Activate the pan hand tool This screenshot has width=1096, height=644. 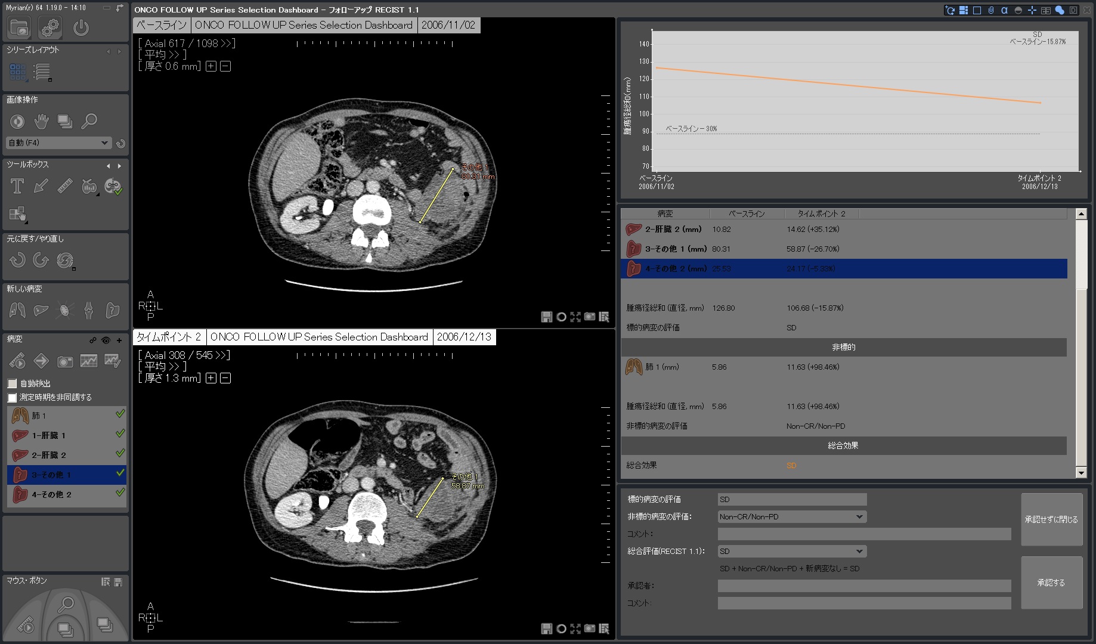(41, 122)
